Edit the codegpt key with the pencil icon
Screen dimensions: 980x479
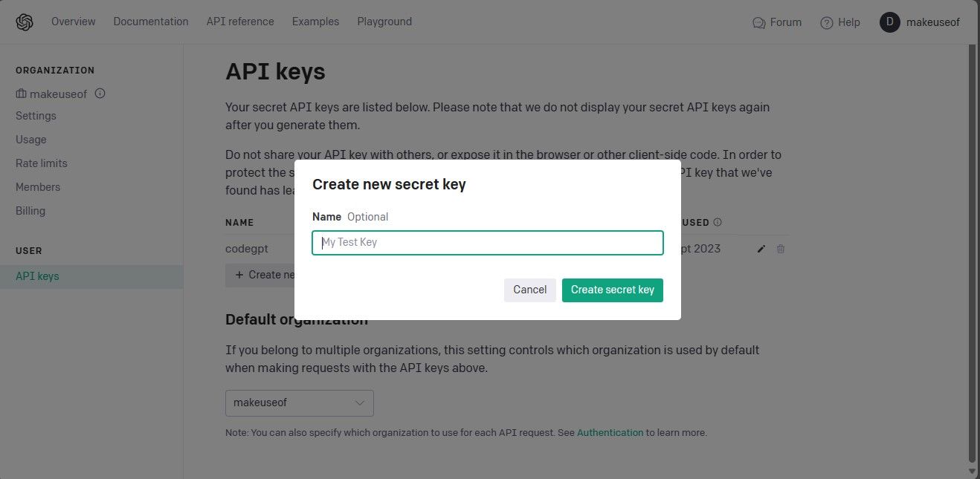point(761,249)
